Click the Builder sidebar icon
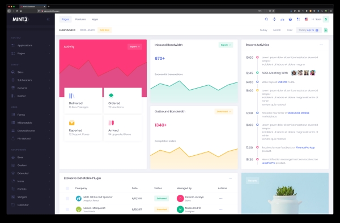 [13, 96]
